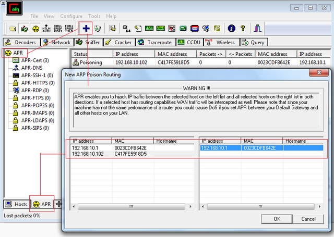Click the Cancel button
Viewport: 334px width, 237px height.
click(308, 219)
